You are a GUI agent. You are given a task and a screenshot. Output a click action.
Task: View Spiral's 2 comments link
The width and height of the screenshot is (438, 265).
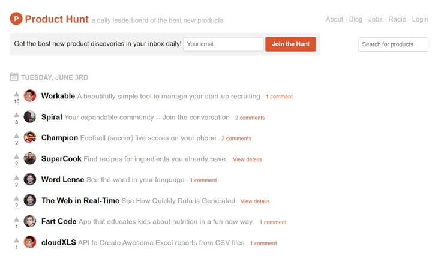click(250, 118)
